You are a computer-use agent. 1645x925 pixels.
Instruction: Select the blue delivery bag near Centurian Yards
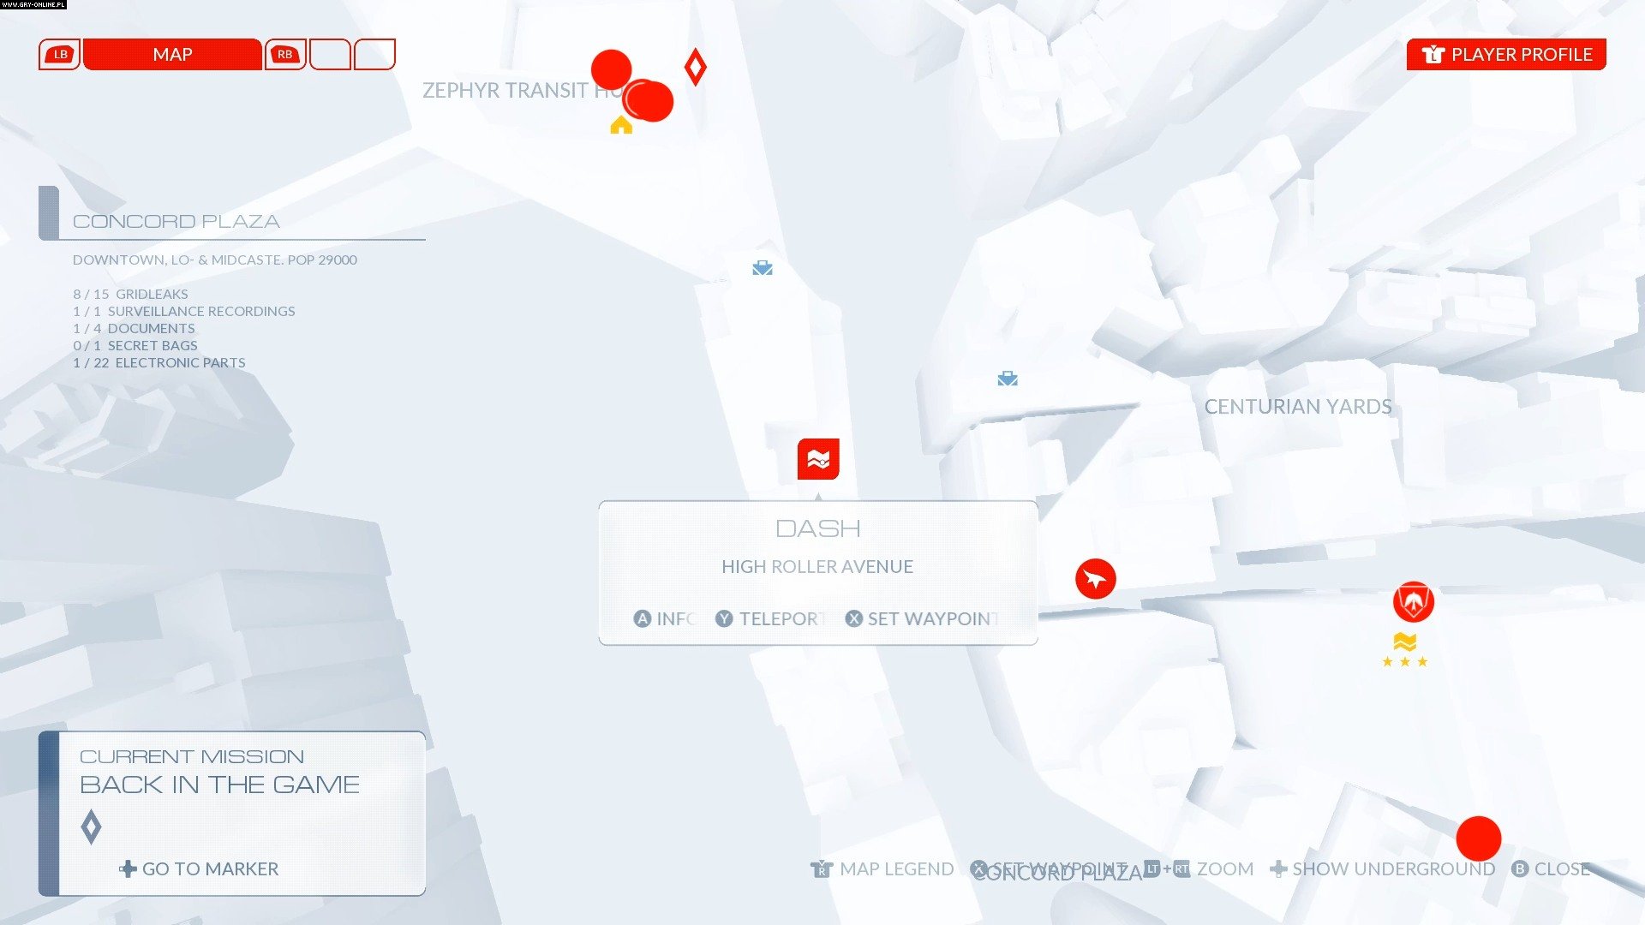coord(1008,378)
